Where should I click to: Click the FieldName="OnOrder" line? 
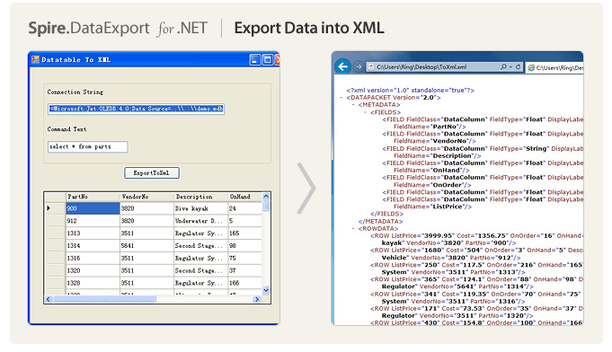pyautogui.click(x=432, y=185)
